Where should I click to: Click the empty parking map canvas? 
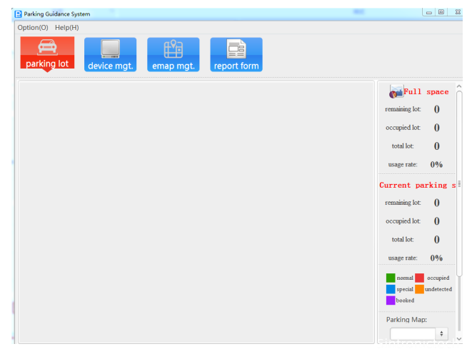tap(196, 212)
